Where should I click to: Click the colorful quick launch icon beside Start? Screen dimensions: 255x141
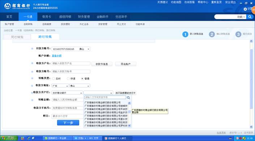point(22,138)
